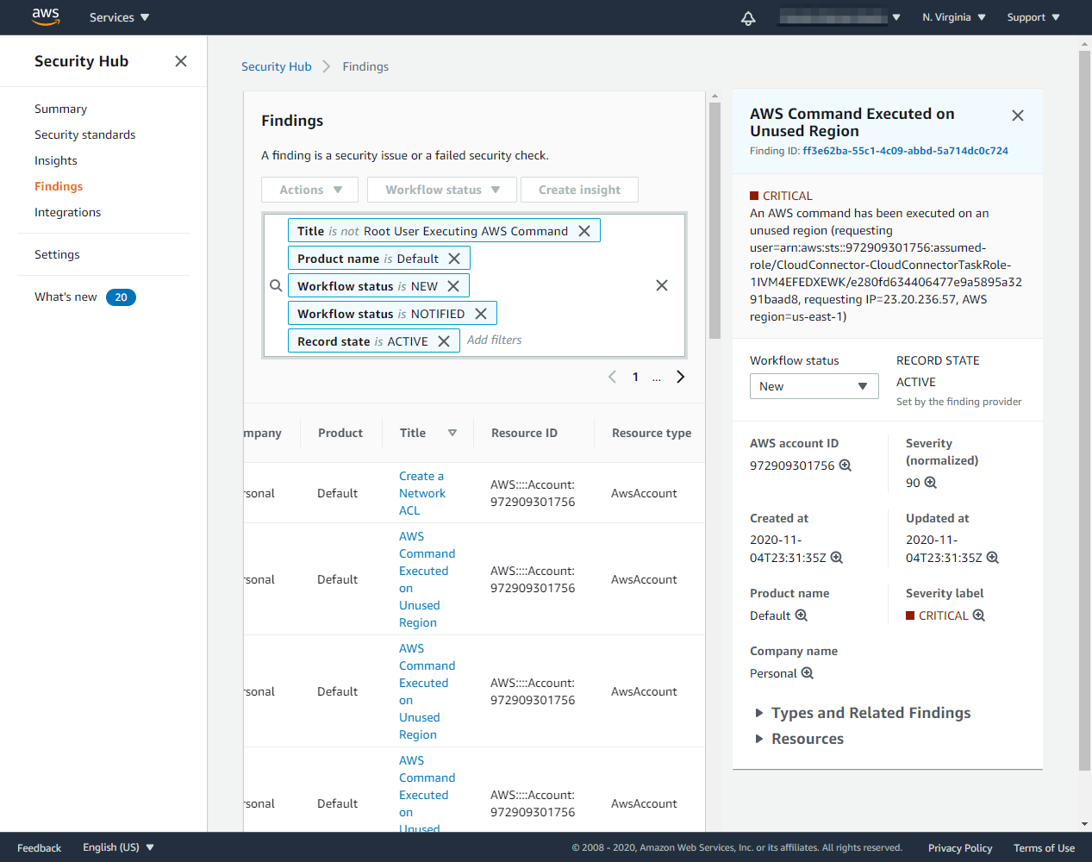
Task: Filter by product name Default magnifier icon
Action: (x=802, y=615)
